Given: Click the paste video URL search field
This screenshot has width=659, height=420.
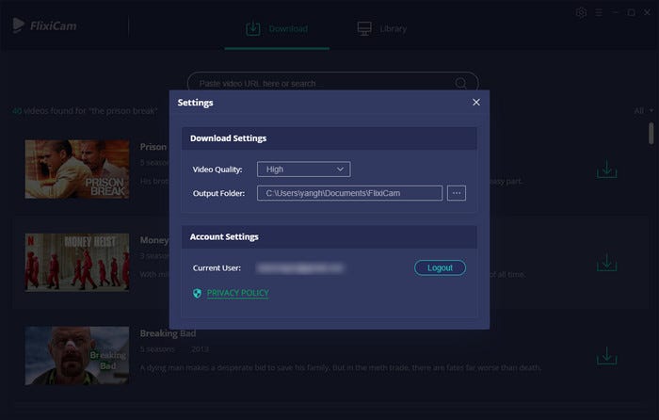Looking at the screenshot, I should [333, 83].
